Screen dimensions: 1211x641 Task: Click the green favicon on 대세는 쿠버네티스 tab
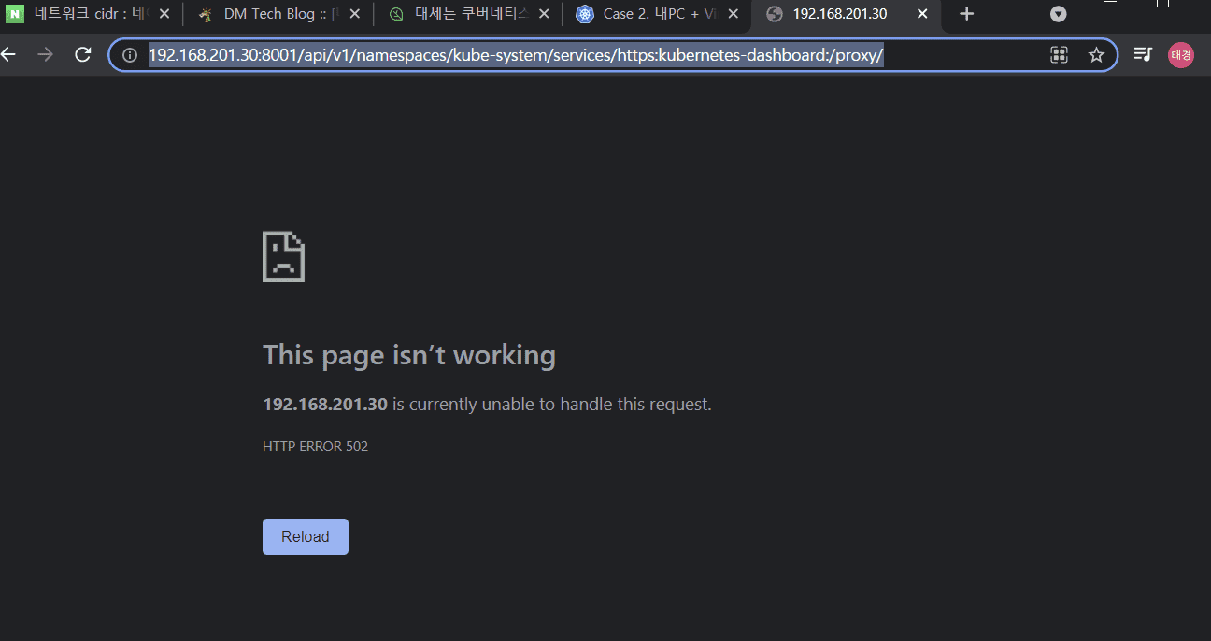396,14
